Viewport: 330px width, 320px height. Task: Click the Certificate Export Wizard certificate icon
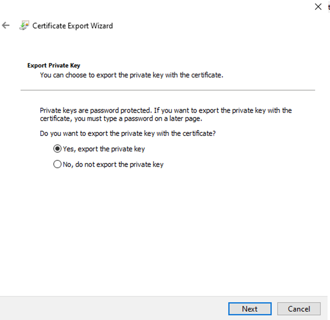(24, 26)
